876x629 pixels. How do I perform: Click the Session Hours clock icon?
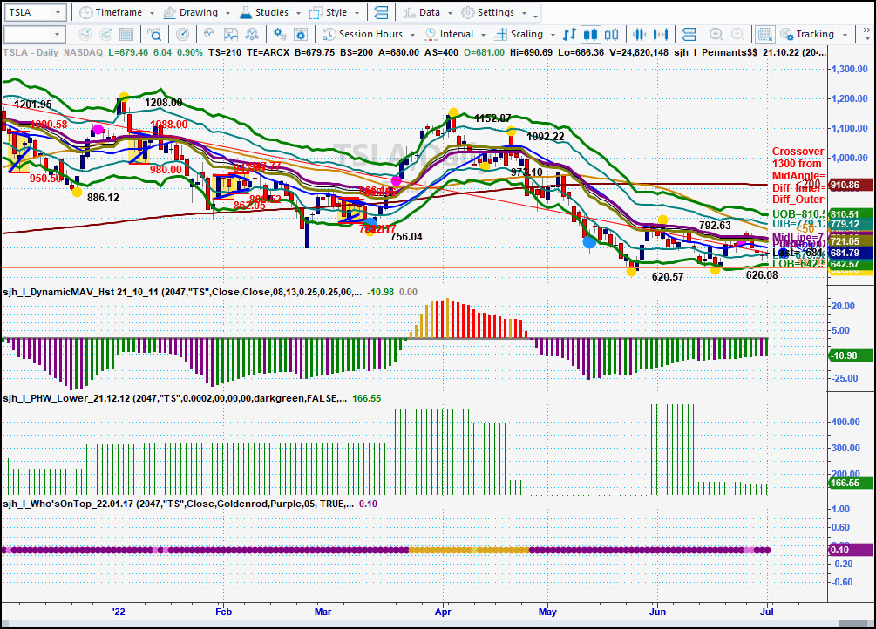(x=329, y=35)
